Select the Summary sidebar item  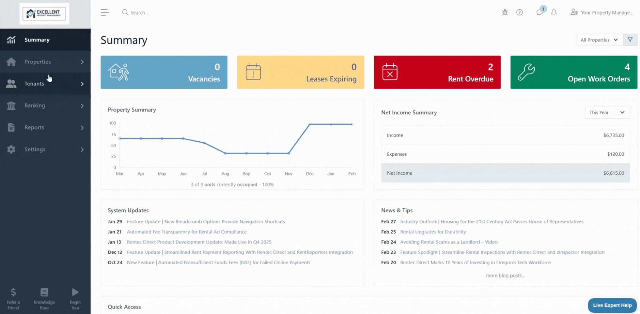[x=45, y=40]
